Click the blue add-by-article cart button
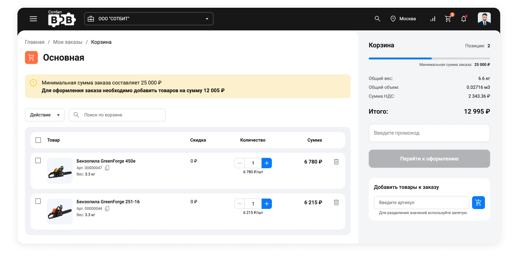 point(478,202)
